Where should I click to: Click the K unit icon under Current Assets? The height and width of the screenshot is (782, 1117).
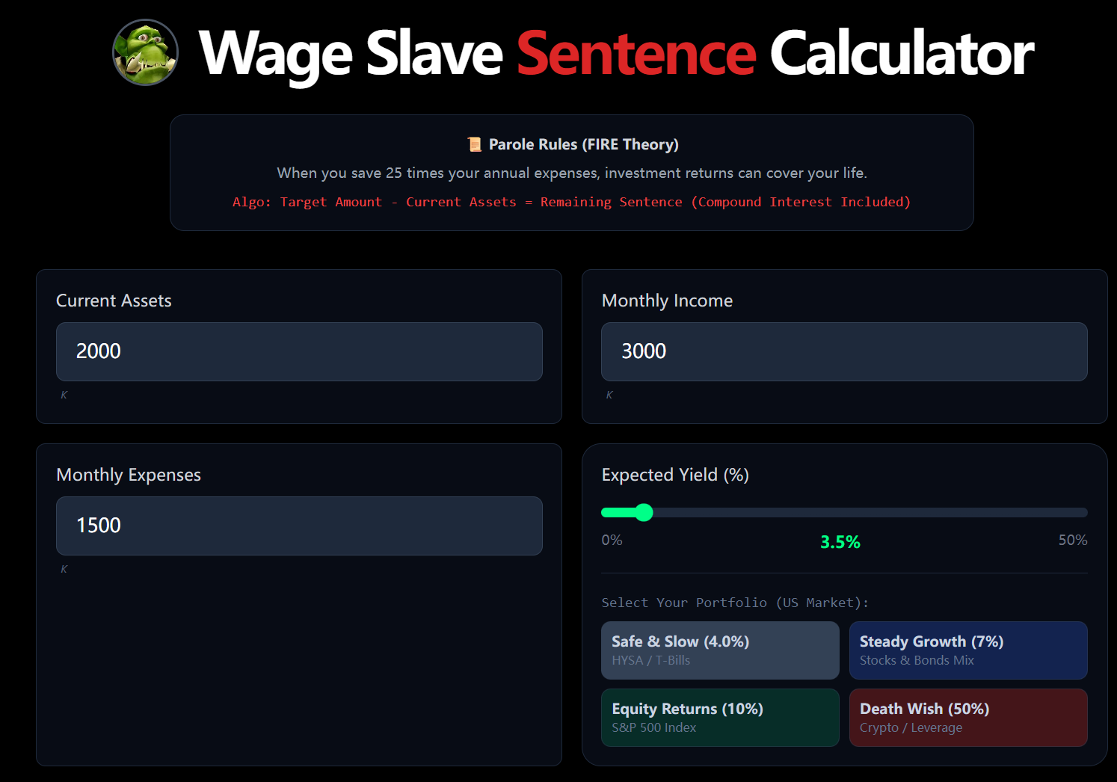(x=64, y=395)
